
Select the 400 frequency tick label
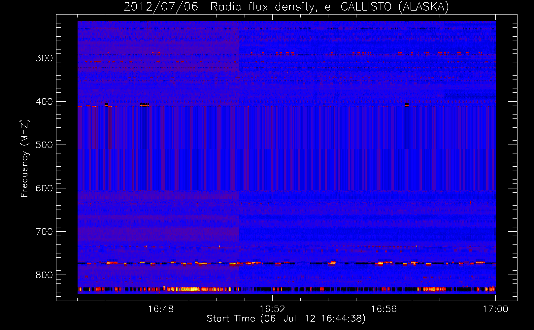click(44, 102)
